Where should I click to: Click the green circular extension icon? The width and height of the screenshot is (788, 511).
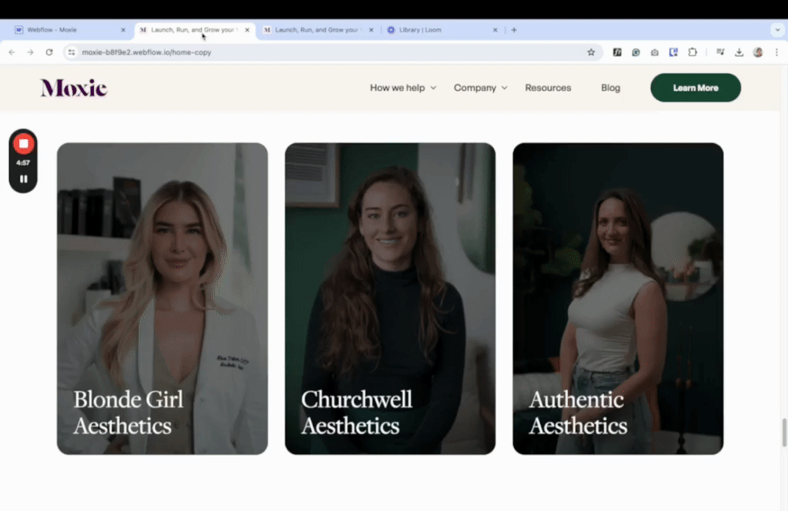point(636,52)
